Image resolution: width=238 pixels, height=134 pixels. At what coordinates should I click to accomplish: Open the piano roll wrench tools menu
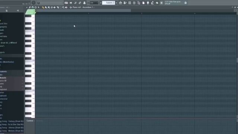coord(30,7)
